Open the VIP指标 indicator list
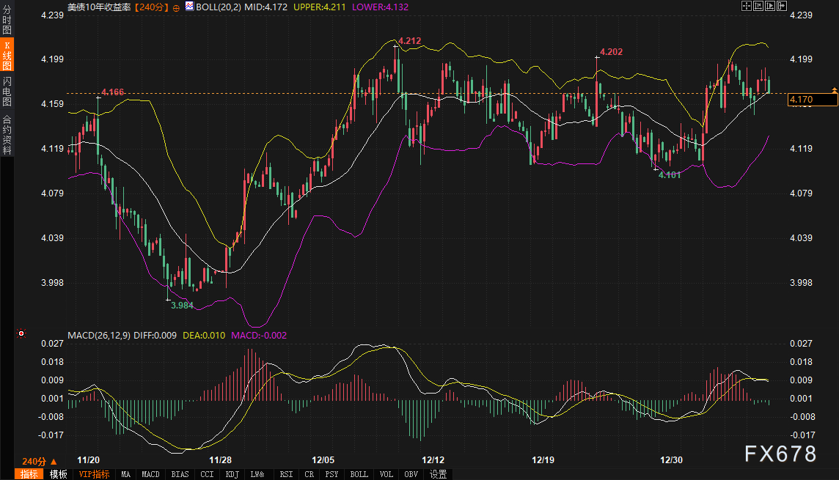Screen dimensions: 839x480 (95, 474)
